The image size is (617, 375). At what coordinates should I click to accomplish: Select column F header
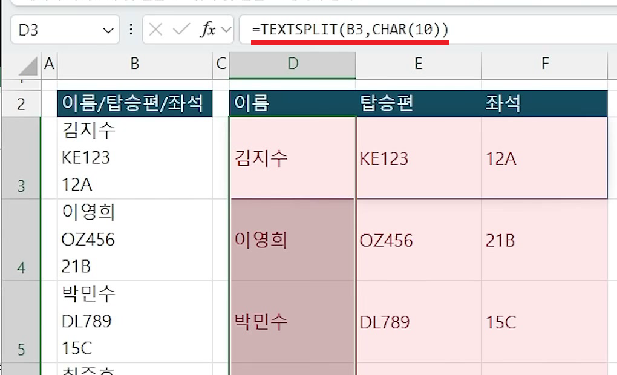[x=544, y=64]
